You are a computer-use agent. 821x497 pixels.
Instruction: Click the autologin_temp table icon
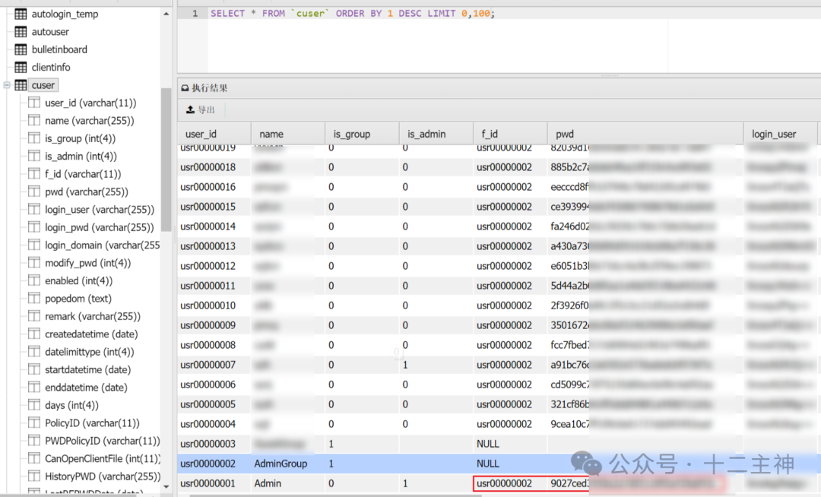pos(21,14)
